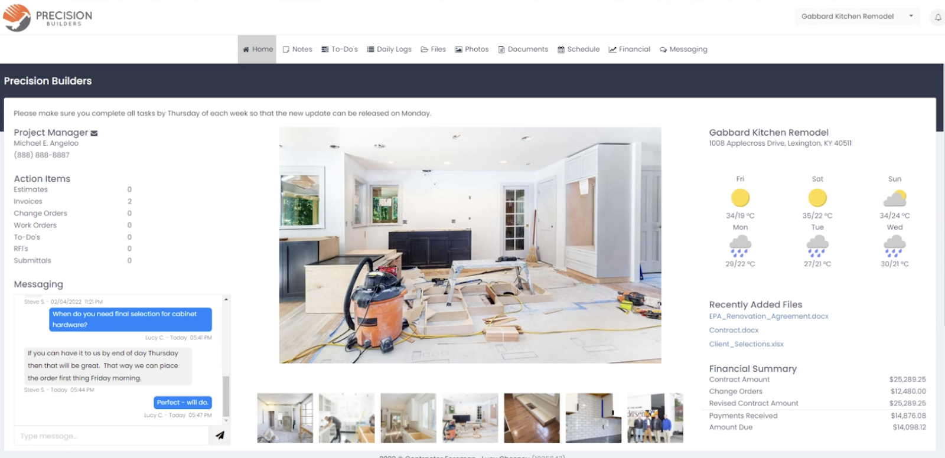Click the Friday sunny weather icon
This screenshot has width=945, height=458.
[x=740, y=198]
